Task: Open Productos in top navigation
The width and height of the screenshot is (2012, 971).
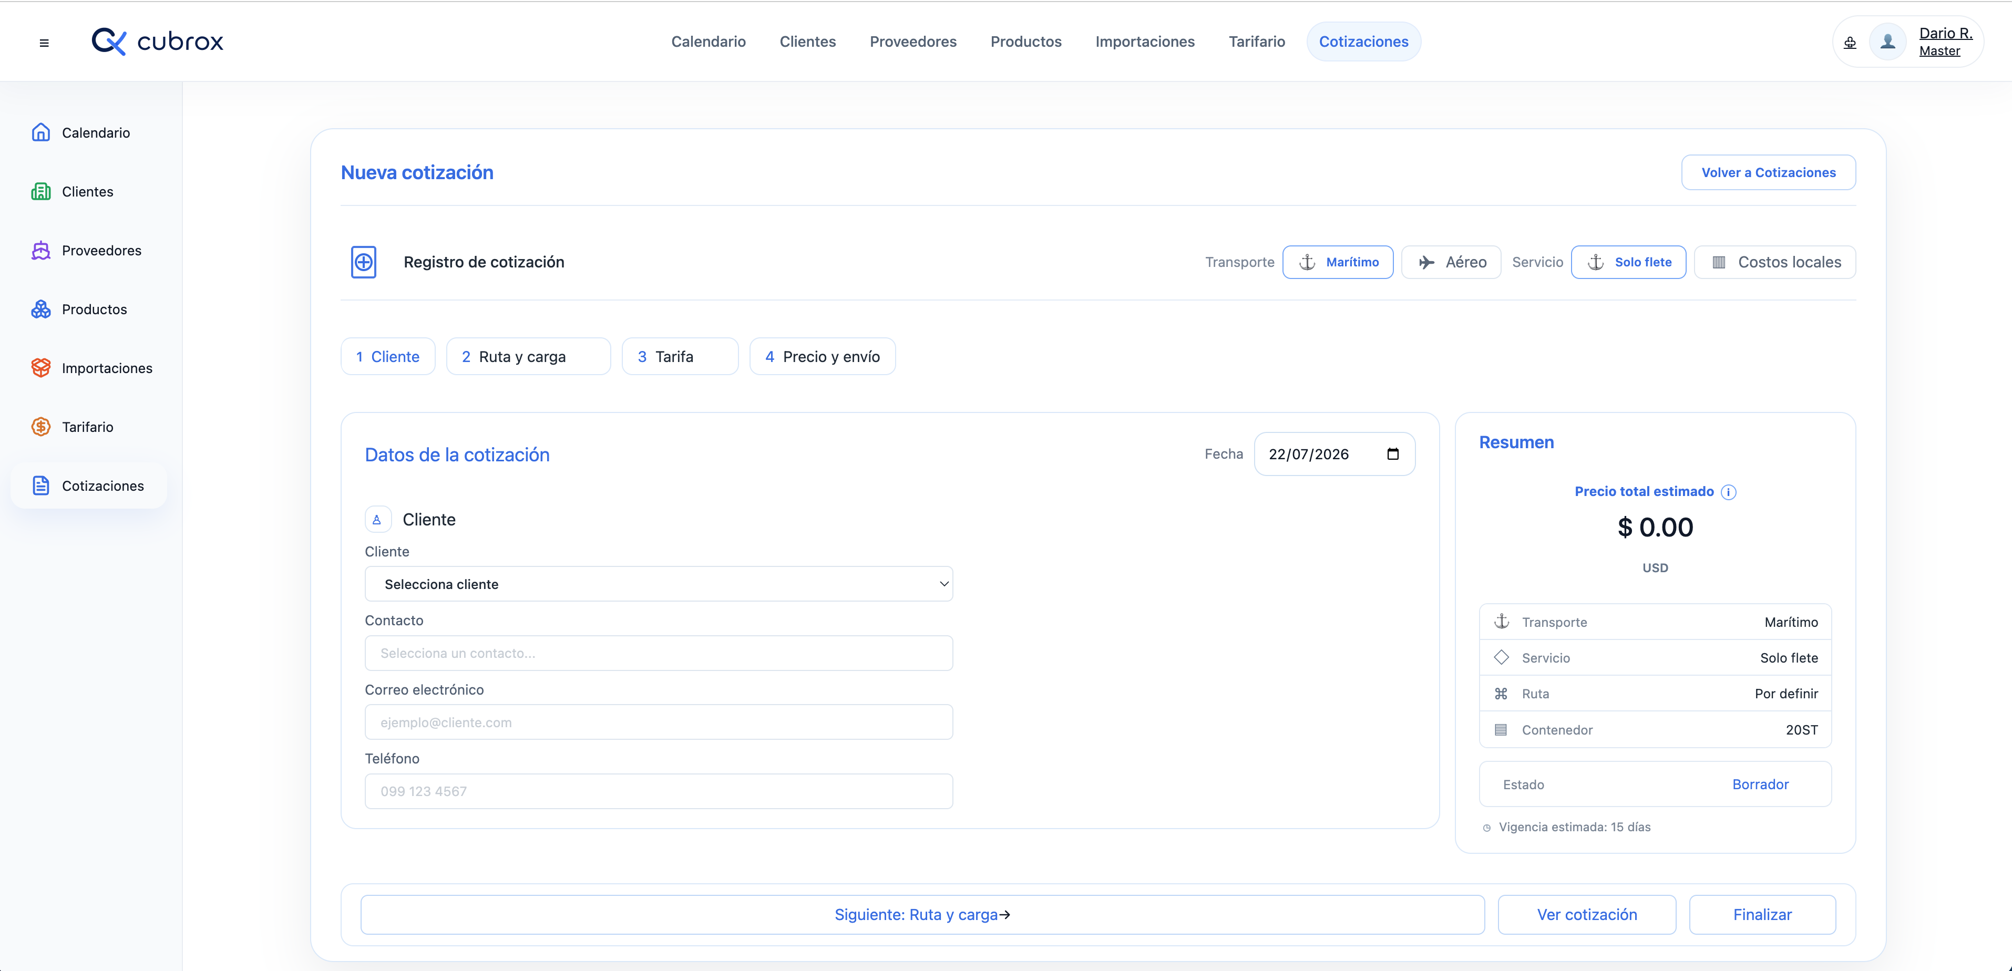Action: 1025,42
